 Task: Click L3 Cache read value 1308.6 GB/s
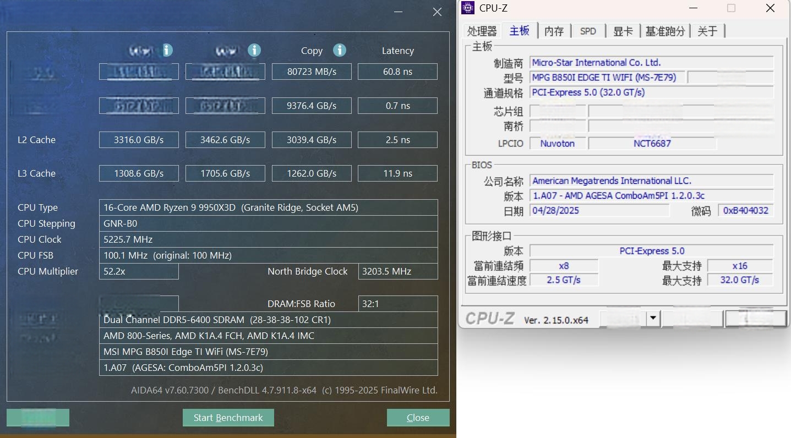(x=139, y=173)
